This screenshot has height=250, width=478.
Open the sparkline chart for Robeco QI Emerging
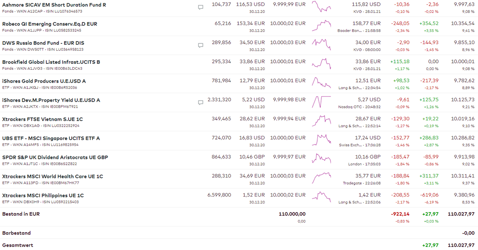321,26
